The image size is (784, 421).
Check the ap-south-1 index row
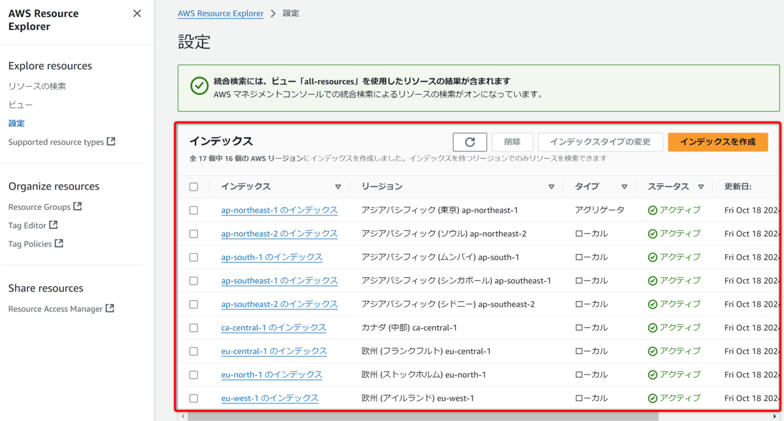click(x=193, y=257)
